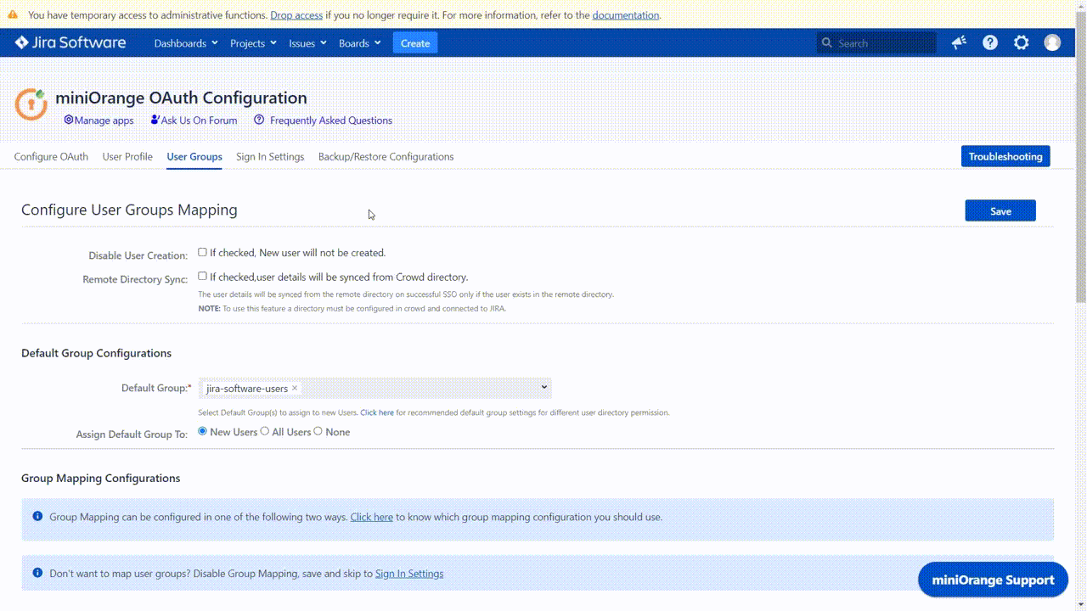Open the administration gear icon
The image size is (1087, 611).
[1022, 42]
